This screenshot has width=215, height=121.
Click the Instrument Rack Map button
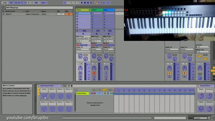tap(64, 86)
